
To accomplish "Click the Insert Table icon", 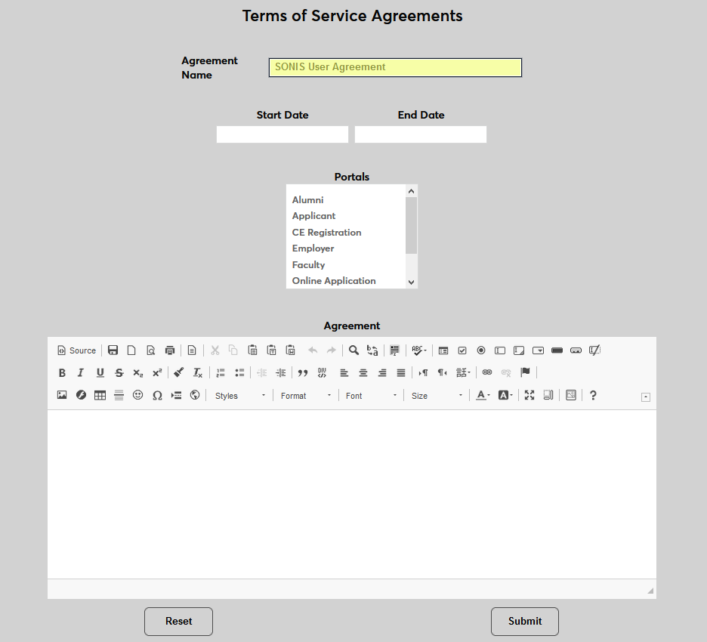I will click(100, 395).
